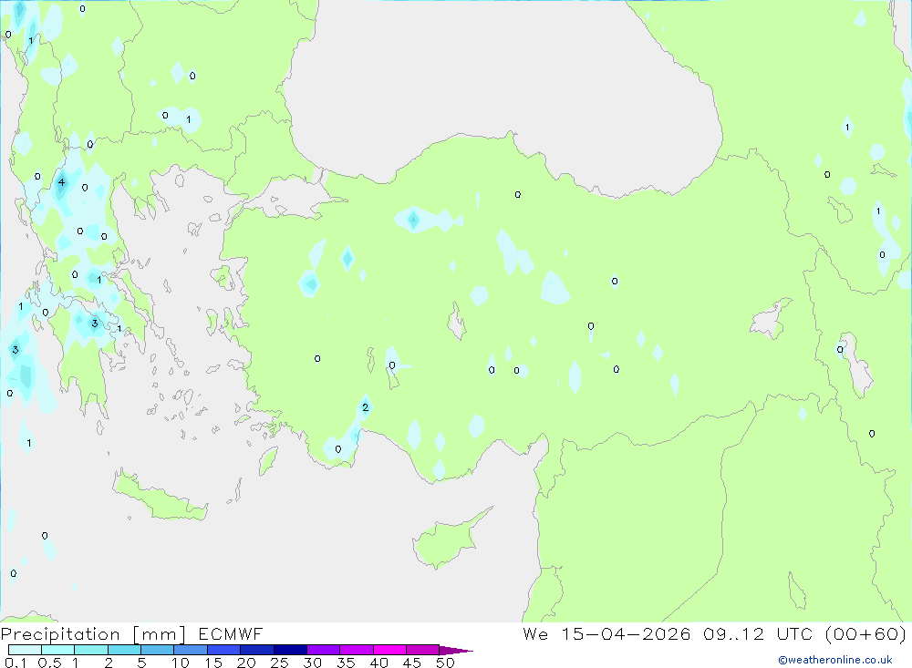Click the 0.1–0.5 mm palest legend swatch
Viewport: 912px width, 668px height.
[x=25, y=650]
